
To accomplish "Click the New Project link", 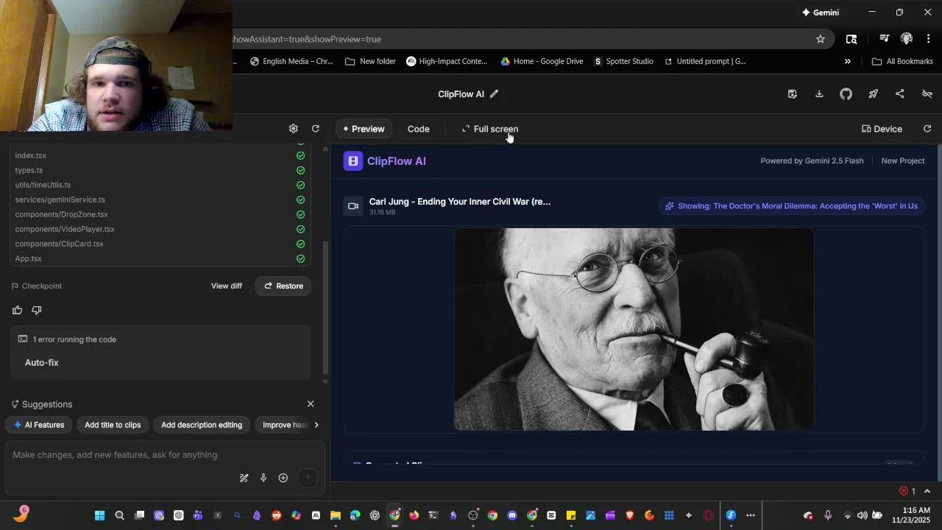I will tap(903, 160).
